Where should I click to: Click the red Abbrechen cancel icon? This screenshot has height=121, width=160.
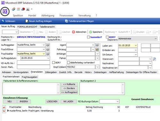73,32
